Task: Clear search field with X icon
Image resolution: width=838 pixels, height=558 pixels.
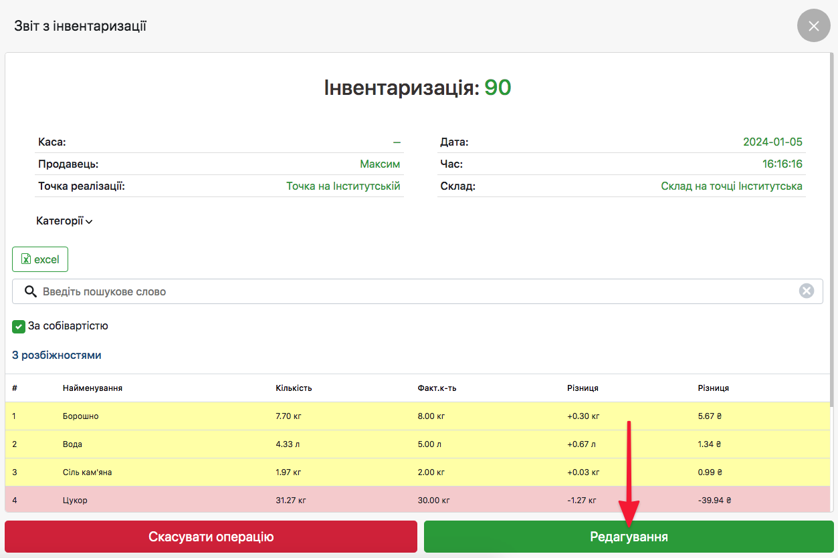Action: pos(807,291)
